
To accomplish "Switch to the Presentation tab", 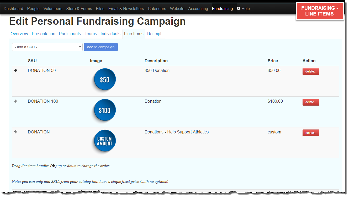I will [x=44, y=34].
